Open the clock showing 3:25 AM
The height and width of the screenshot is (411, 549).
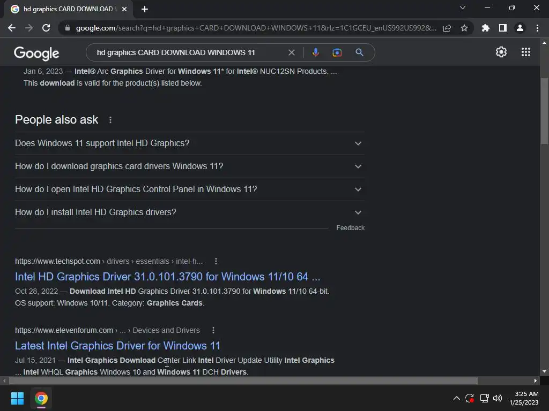(524, 398)
